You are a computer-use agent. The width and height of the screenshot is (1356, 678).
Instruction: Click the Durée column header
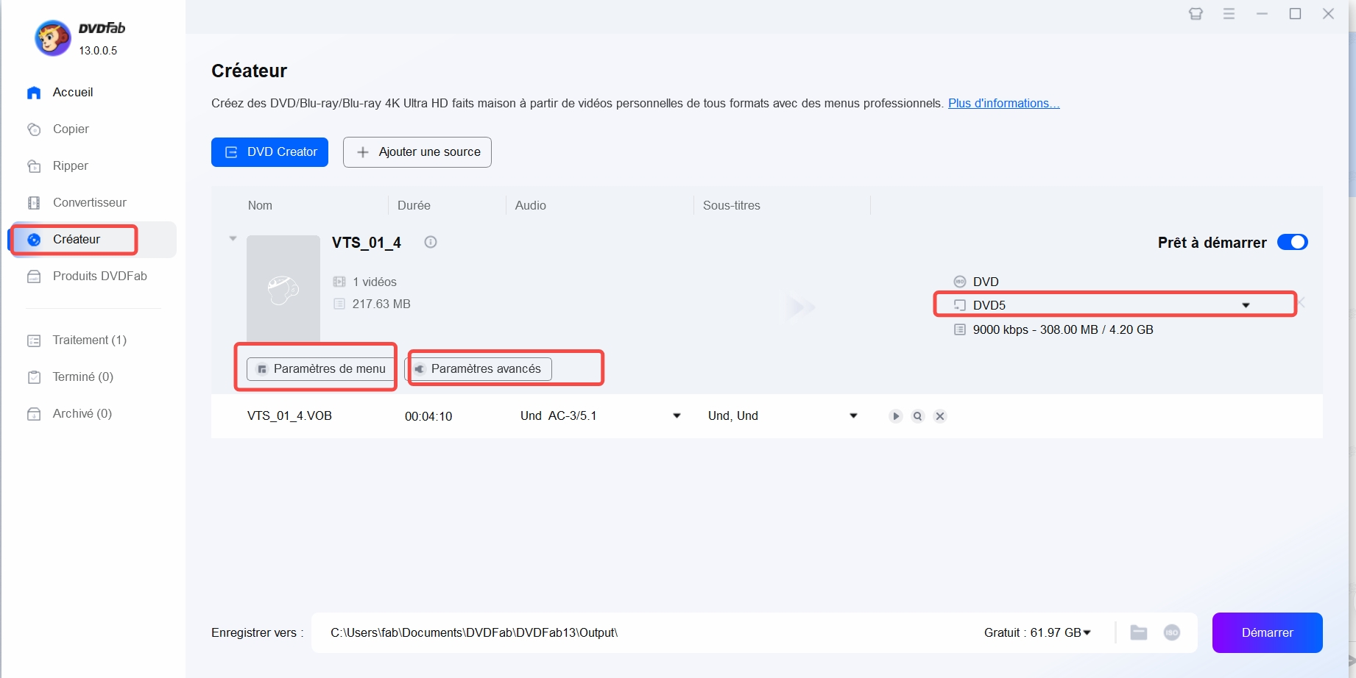414,206
